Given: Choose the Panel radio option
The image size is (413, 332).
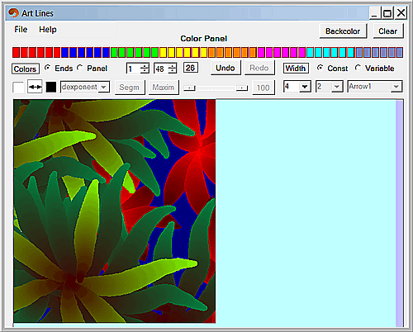Looking at the screenshot, I should pyautogui.click(x=80, y=68).
